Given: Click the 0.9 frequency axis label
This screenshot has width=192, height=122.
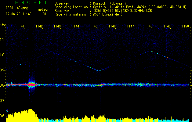Looking at the screenshot, I should 2,70.
